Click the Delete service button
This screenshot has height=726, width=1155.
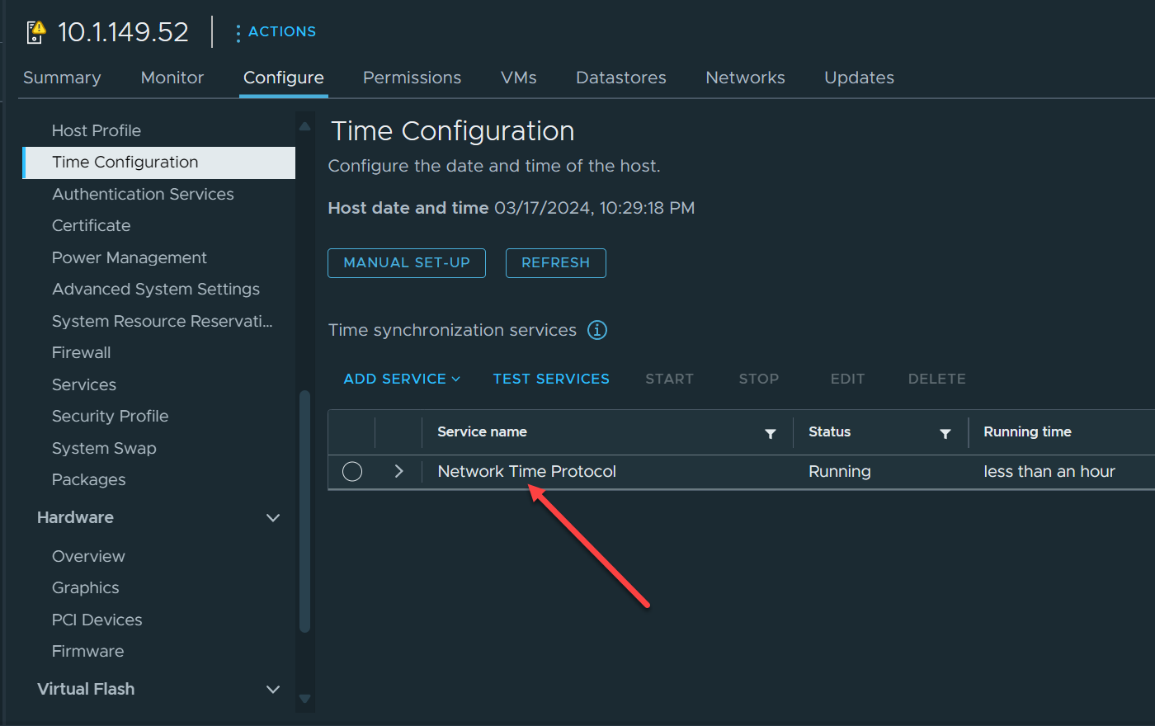[x=937, y=379]
